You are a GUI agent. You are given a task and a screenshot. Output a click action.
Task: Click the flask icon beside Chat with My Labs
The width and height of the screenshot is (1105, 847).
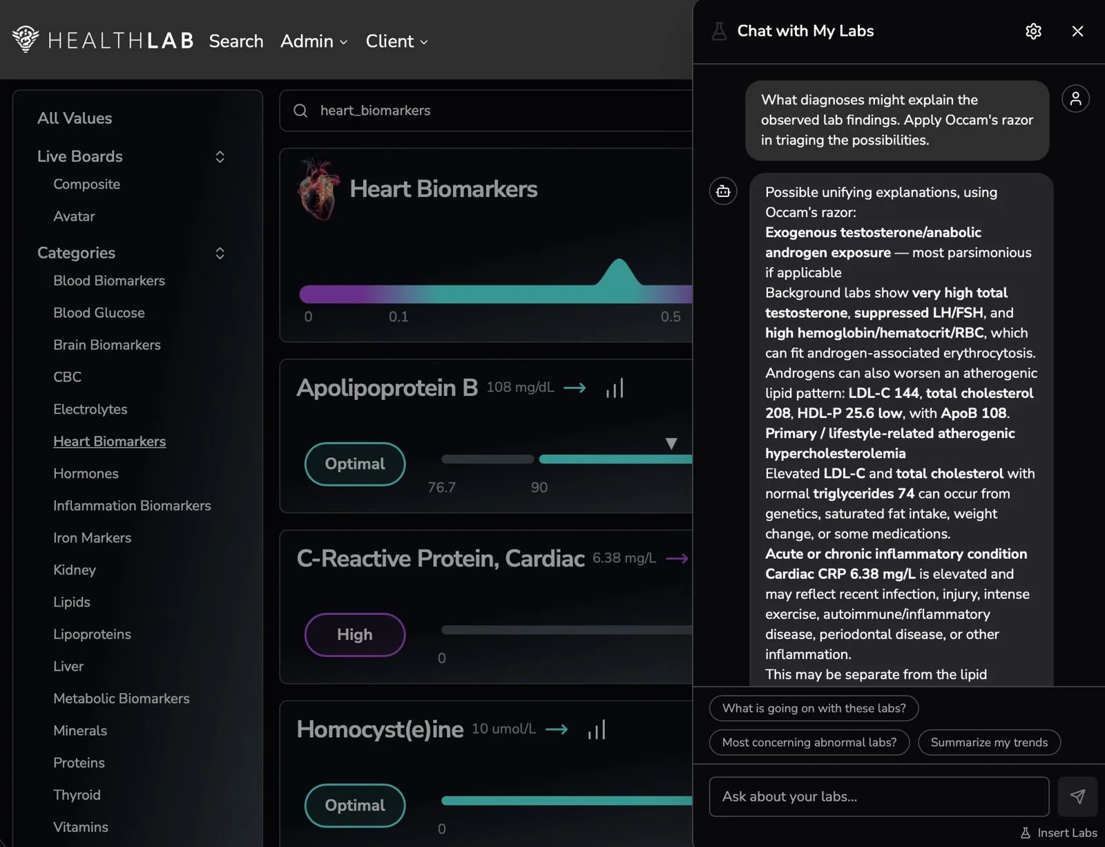tap(719, 31)
